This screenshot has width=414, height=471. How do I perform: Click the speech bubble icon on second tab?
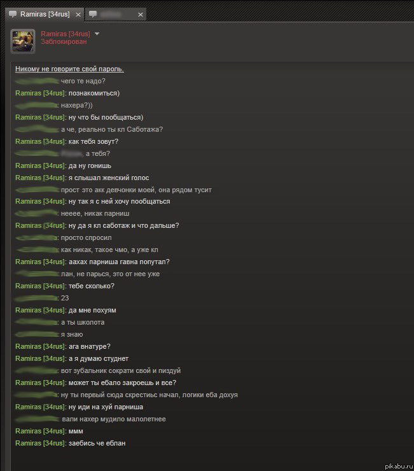[93, 14]
